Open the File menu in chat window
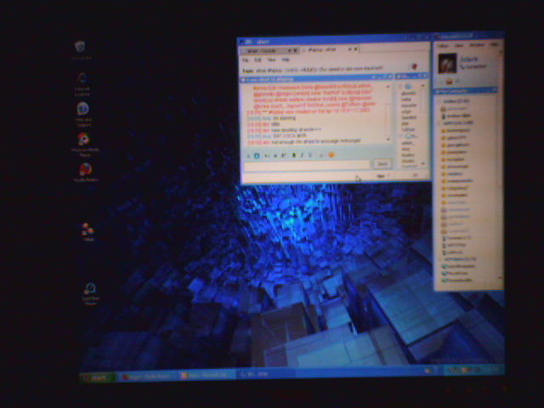 (246, 59)
